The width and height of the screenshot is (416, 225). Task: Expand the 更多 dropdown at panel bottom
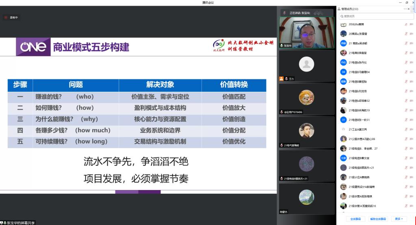[x=400, y=219]
